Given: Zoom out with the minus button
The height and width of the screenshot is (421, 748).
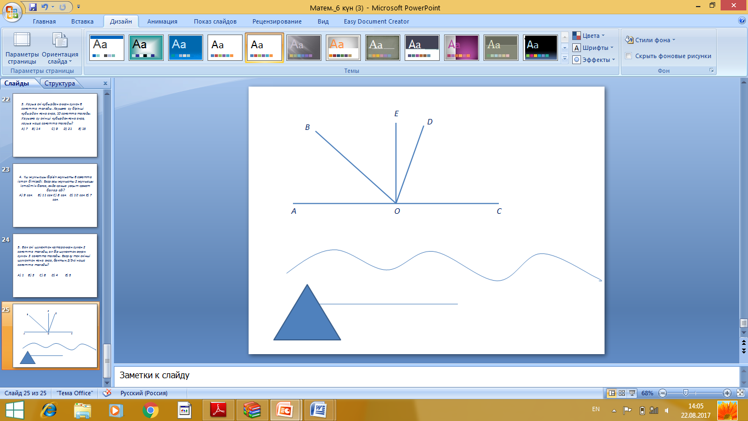Looking at the screenshot, I should point(663,393).
